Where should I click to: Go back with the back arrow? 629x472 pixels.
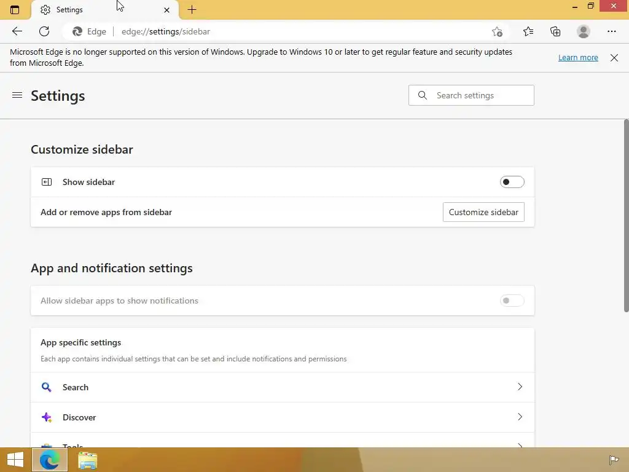tap(17, 31)
